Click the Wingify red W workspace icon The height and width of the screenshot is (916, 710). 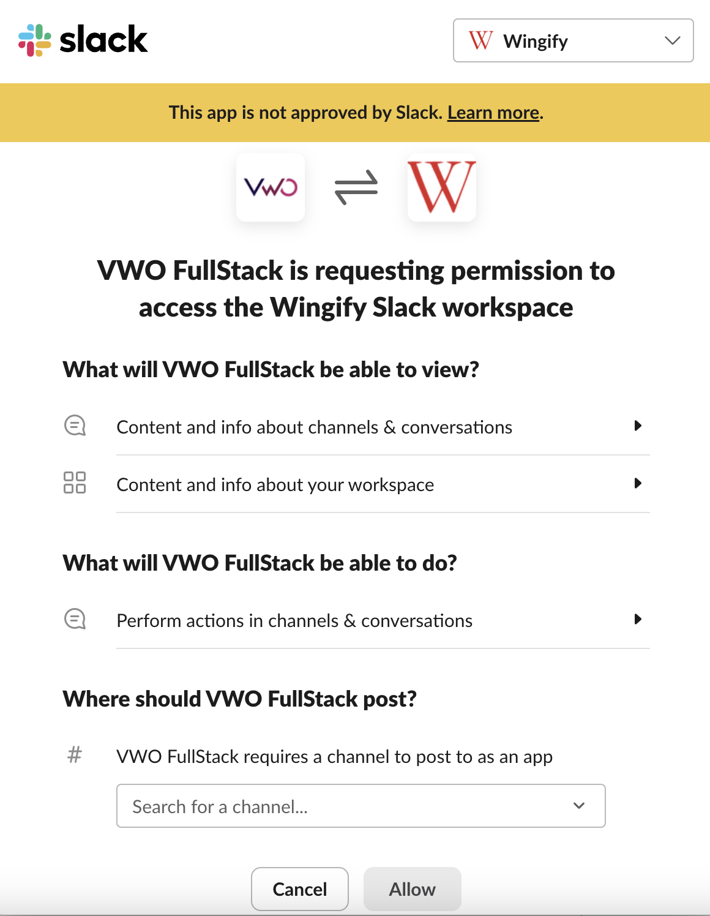pyautogui.click(x=442, y=187)
